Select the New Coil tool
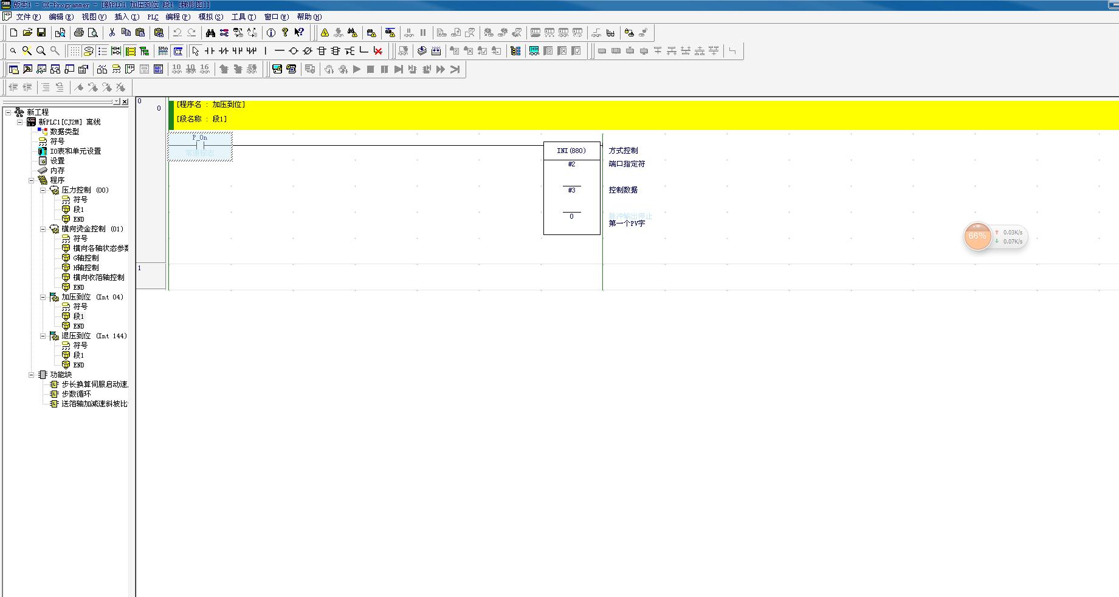1119x597 pixels. (x=293, y=51)
